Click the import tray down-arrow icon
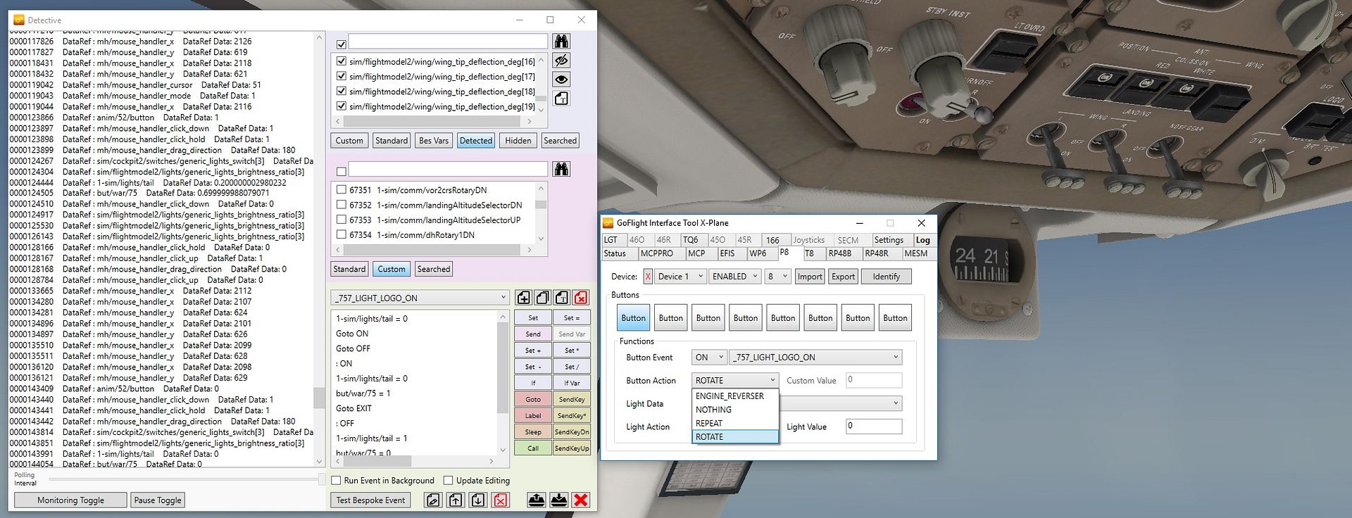This screenshot has width=1352, height=518. click(559, 500)
